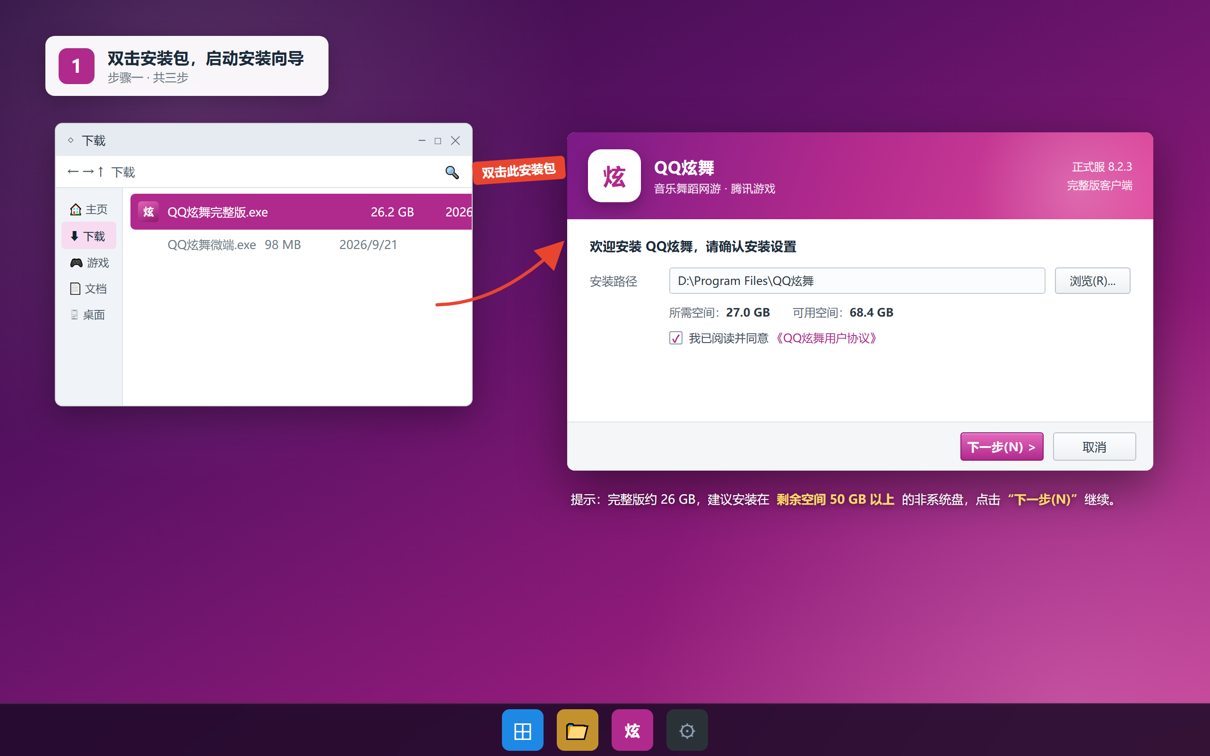Close the 下载 window
This screenshot has width=1210, height=756.
click(x=455, y=140)
